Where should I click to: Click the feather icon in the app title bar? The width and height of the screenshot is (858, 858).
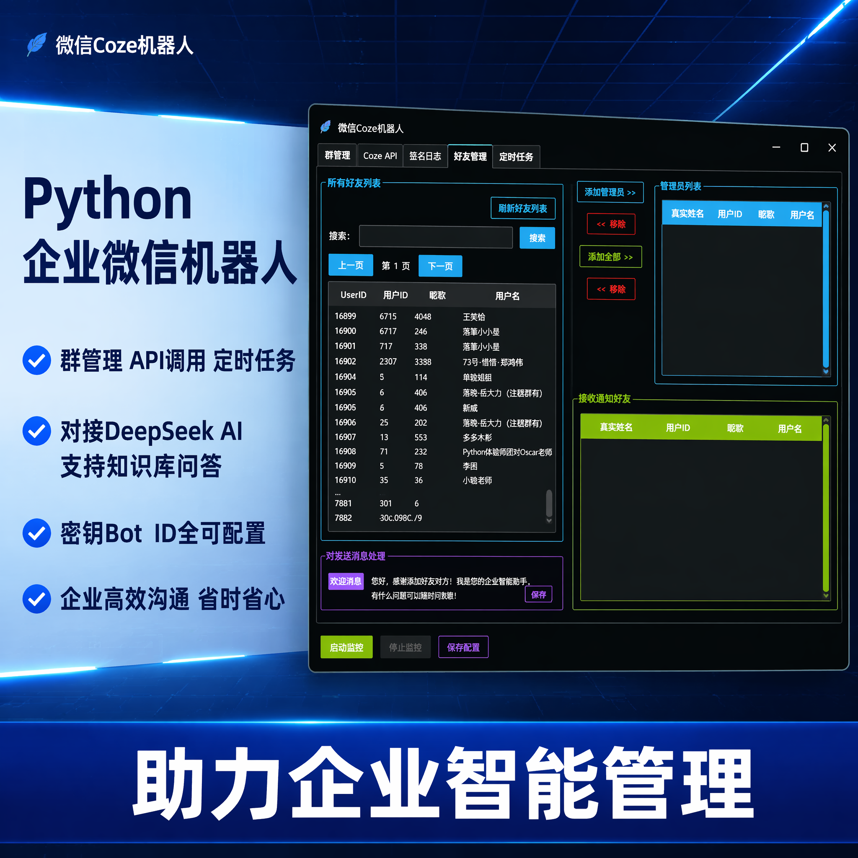click(326, 127)
